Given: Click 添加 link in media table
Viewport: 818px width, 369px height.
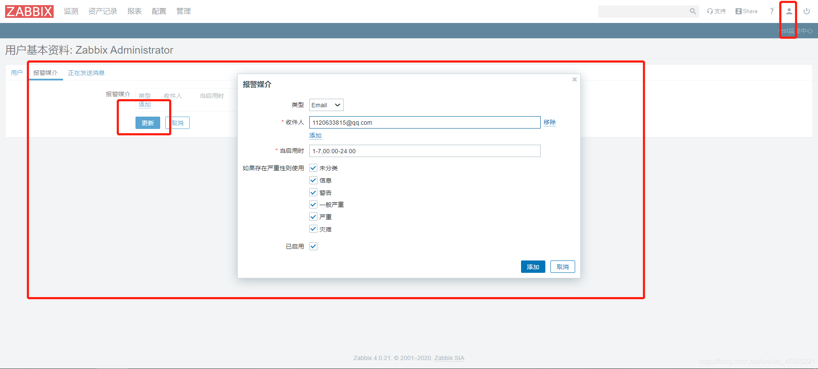Looking at the screenshot, I should 144,105.
